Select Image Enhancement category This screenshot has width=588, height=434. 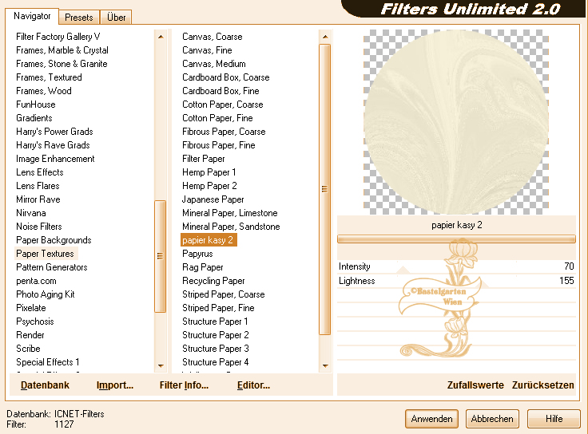[55, 159]
